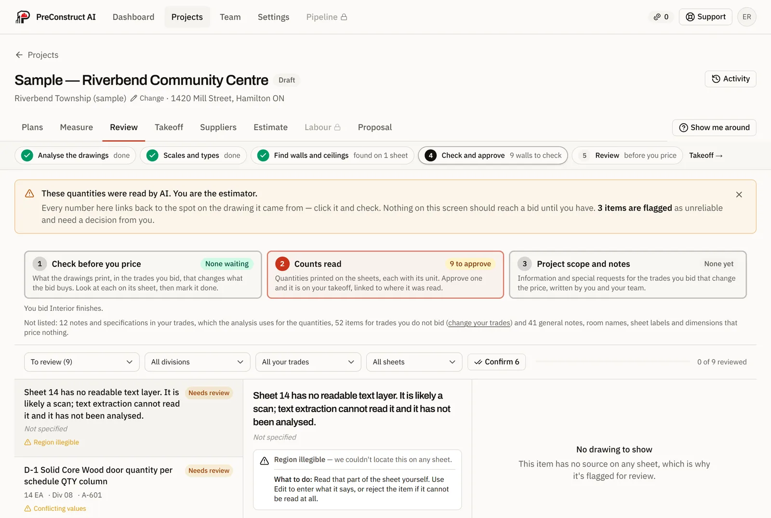Screen dimensions: 771x518
Task: Click the PreConstruct AI logo icon
Action: [23, 17]
